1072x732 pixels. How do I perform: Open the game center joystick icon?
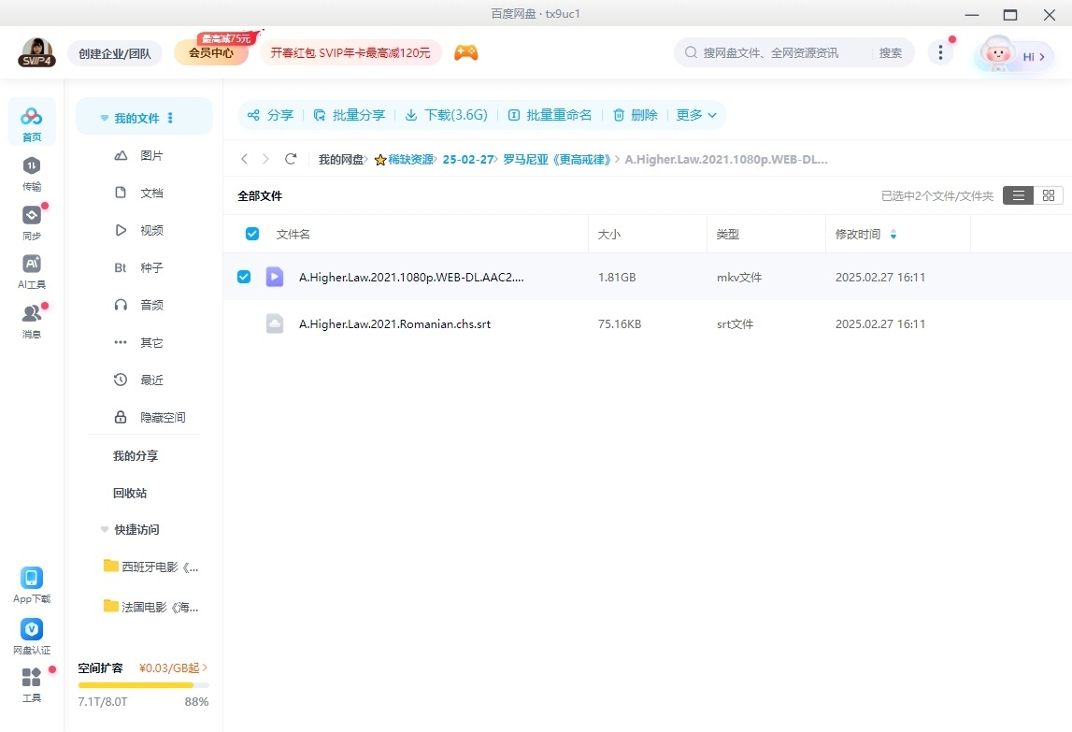[465, 52]
